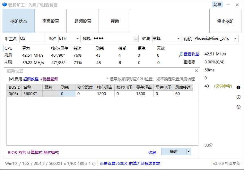Click the 矿工名 input field
244x170 pixels.
32,39
